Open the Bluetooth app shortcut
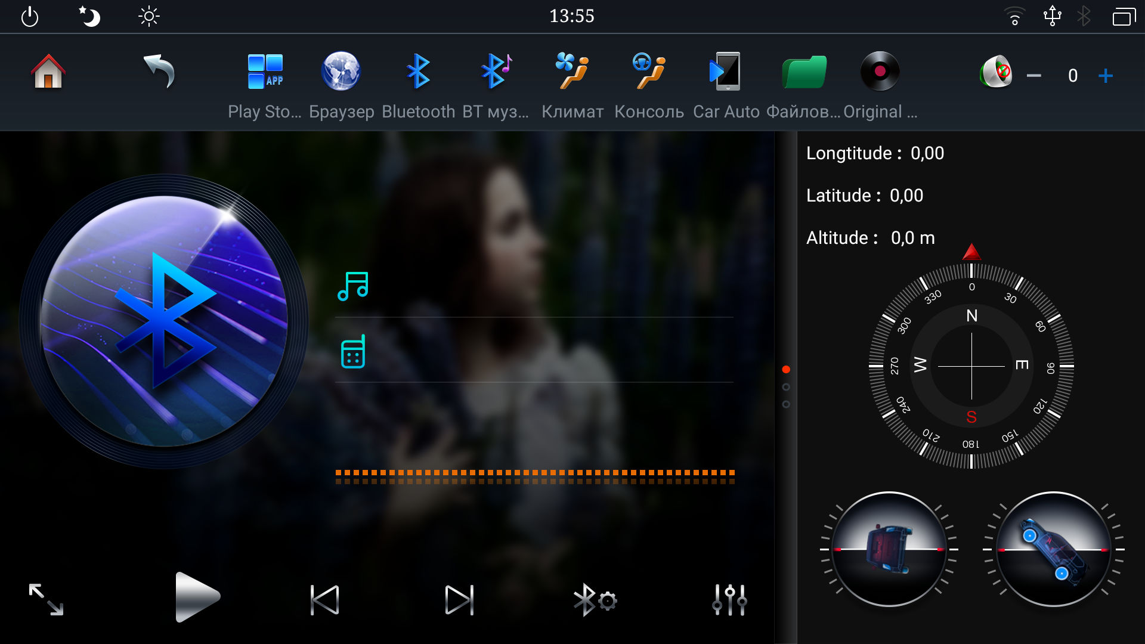 pyautogui.click(x=418, y=85)
